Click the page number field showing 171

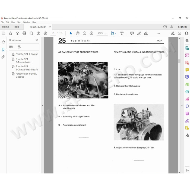pyautogui.click(x=53, y=33)
